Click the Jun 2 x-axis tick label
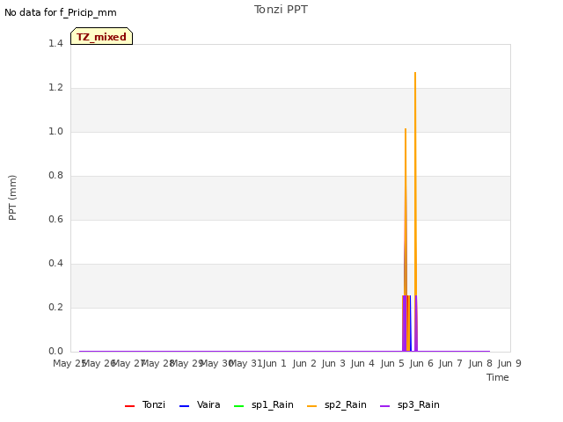 [304, 363]
